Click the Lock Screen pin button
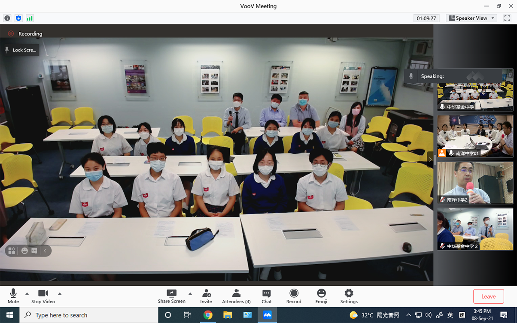The image size is (517, 323). (x=20, y=50)
